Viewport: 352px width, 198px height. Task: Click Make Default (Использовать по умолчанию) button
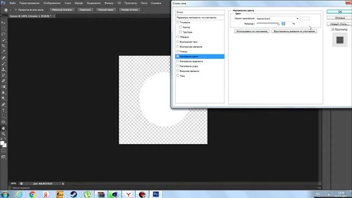point(252,31)
